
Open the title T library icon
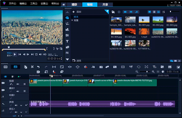click(x=67, y=41)
